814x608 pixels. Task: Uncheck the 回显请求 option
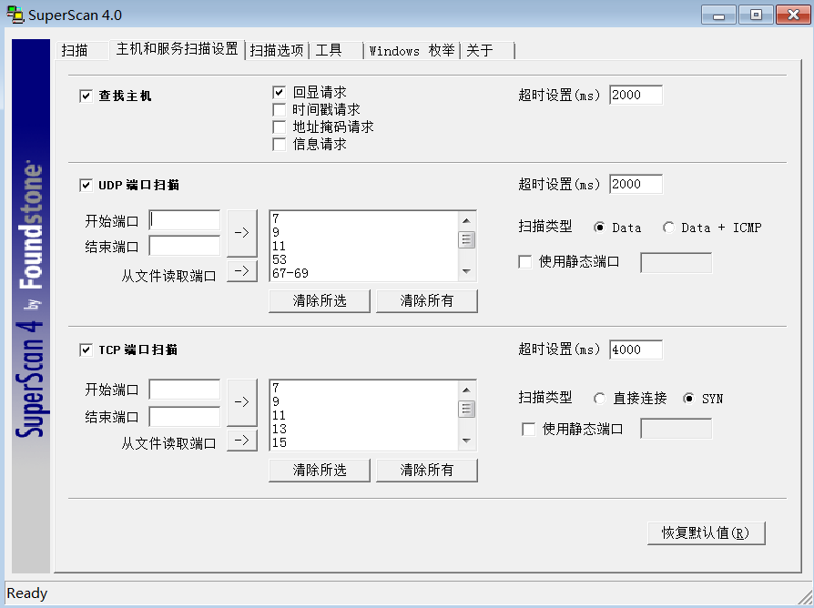tap(279, 91)
